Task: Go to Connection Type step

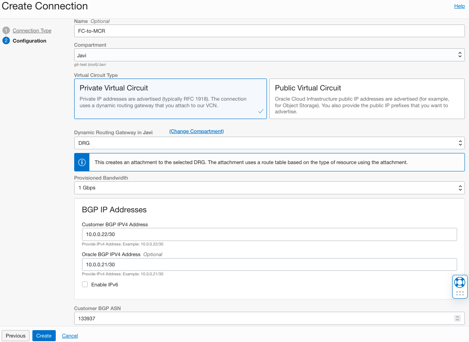Action: (32, 31)
